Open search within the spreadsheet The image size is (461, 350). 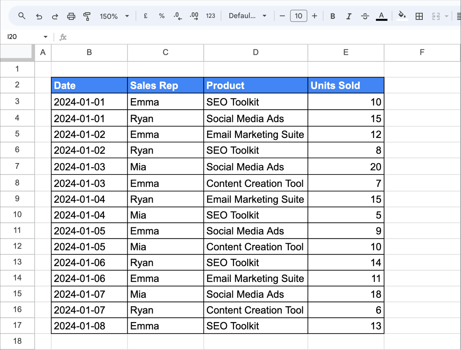coord(22,16)
